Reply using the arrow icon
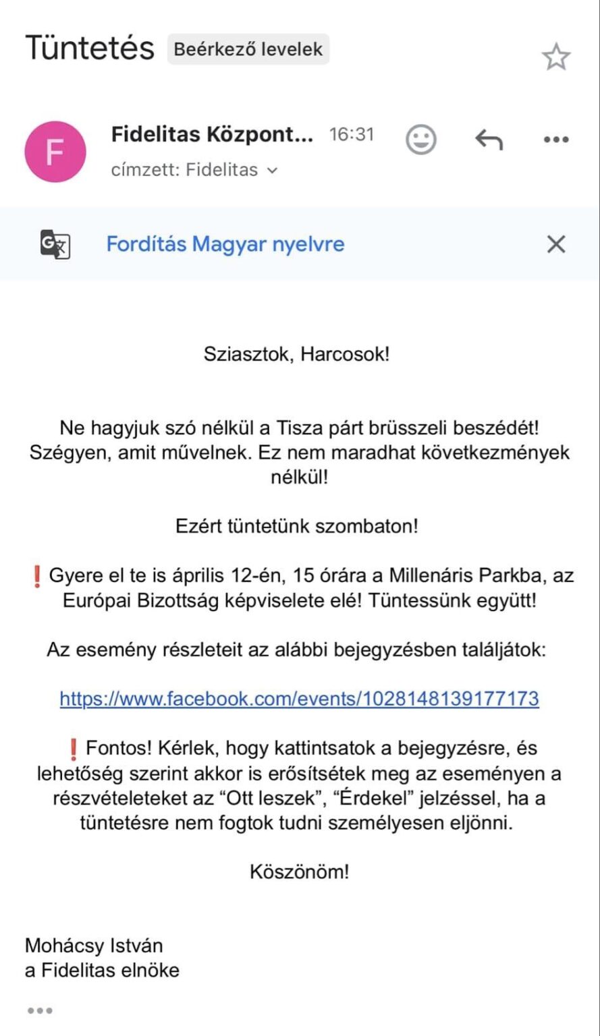This screenshot has height=1036, width=600. pos(489,140)
